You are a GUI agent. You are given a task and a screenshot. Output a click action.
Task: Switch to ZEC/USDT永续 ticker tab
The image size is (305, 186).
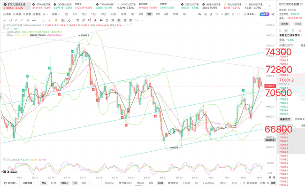pos(190,6)
